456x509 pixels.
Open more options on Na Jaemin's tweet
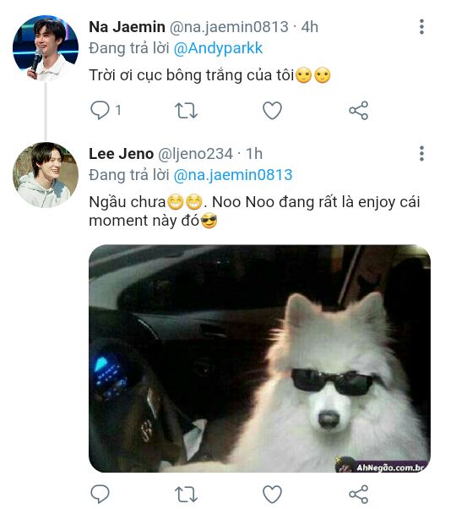pos(421,26)
